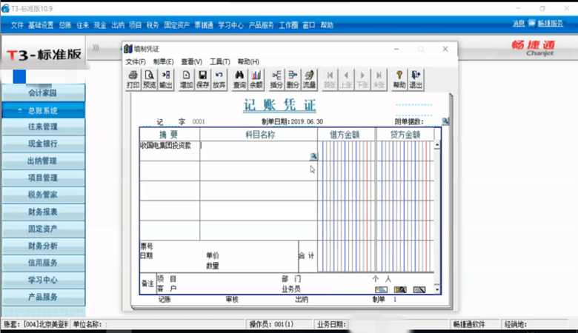Collapse the 总账系统 sidebar section
The height and width of the screenshot is (333, 578).
click(x=43, y=110)
